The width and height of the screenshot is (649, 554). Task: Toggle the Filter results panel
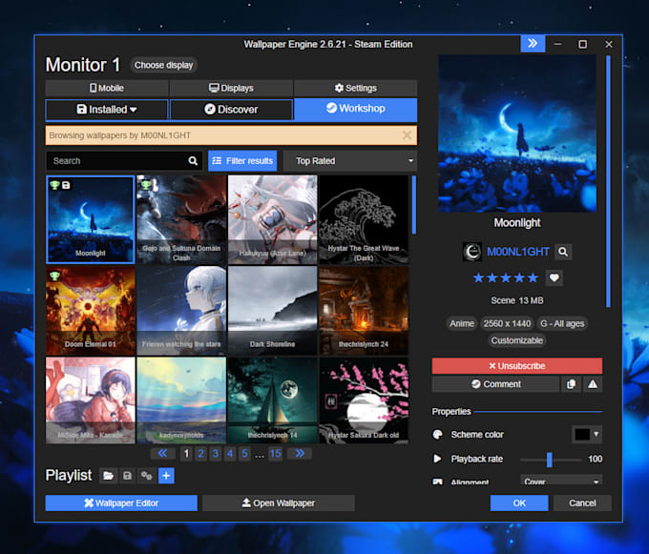242,161
